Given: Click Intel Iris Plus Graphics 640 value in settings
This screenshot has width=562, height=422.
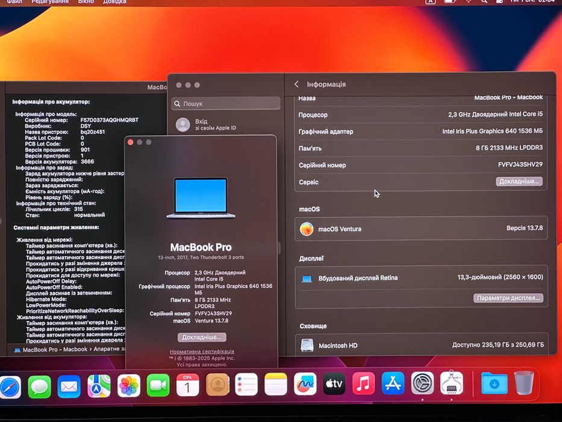Looking at the screenshot, I should pos(493,131).
